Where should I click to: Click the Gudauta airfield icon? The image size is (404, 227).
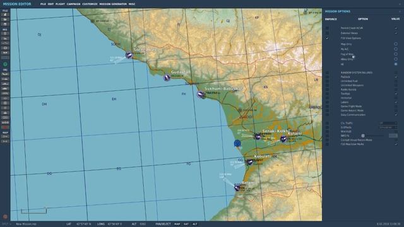coord(167,77)
